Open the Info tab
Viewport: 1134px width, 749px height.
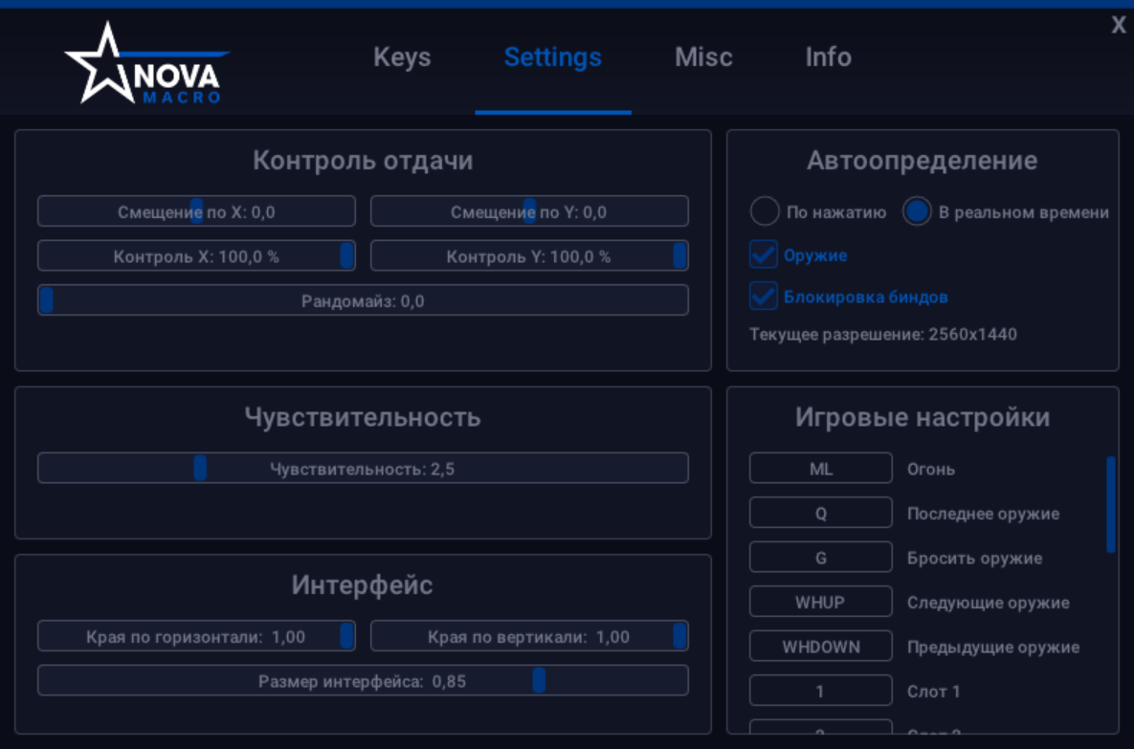tap(827, 57)
